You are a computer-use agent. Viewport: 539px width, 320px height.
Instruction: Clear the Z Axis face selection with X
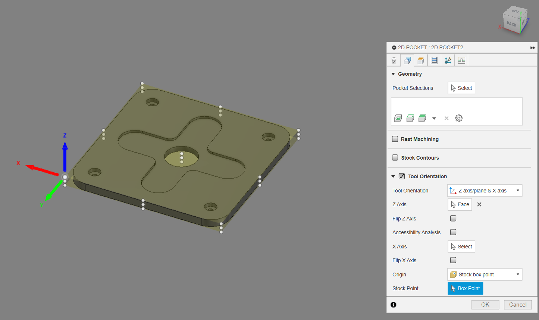[x=479, y=204]
